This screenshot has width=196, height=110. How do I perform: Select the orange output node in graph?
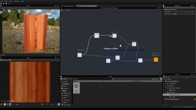tap(156, 60)
